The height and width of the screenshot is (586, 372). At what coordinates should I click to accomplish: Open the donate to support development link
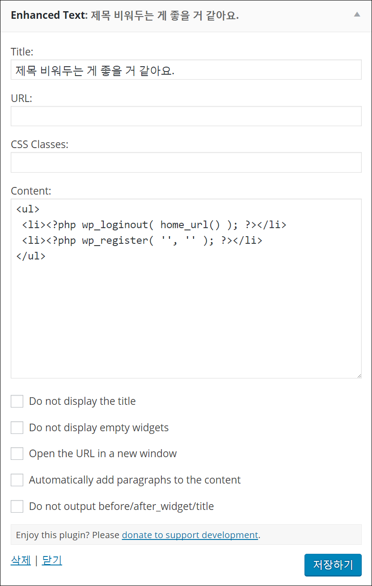190,535
